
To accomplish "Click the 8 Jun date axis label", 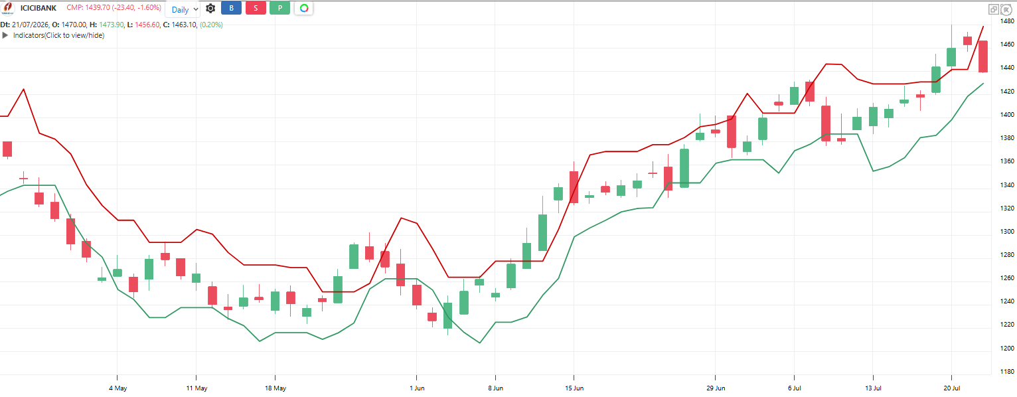I will tap(495, 388).
